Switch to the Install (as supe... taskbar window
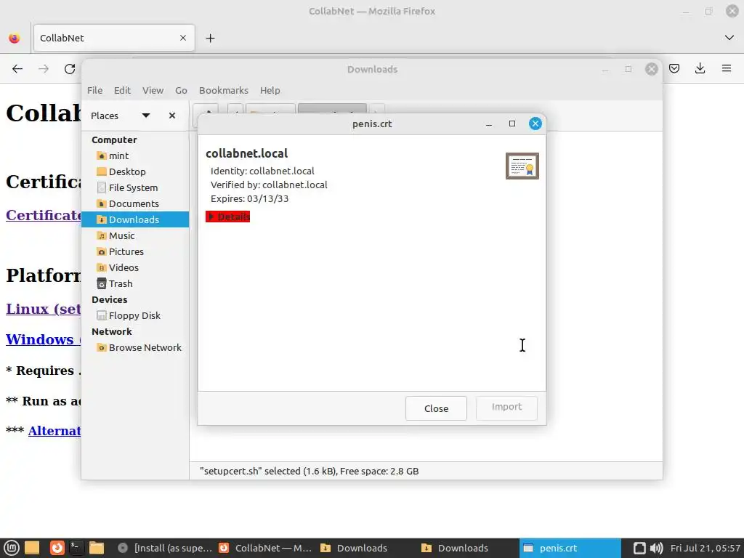Image resolution: width=744 pixels, height=558 pixels. [x=165, y=548]
